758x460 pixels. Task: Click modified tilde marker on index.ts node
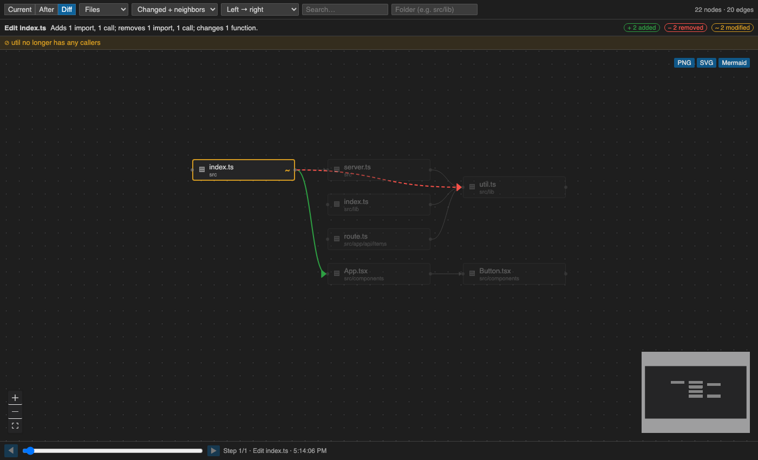tap(287, 170)
